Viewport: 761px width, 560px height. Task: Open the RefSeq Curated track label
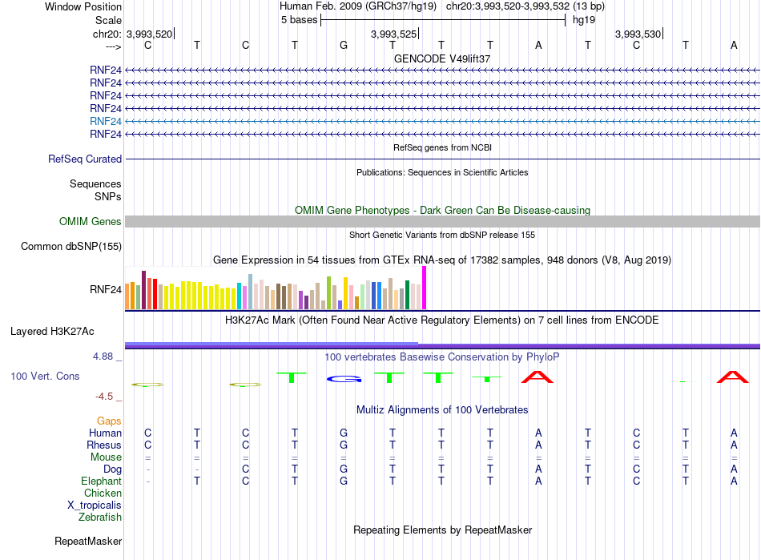click(85, 159)
